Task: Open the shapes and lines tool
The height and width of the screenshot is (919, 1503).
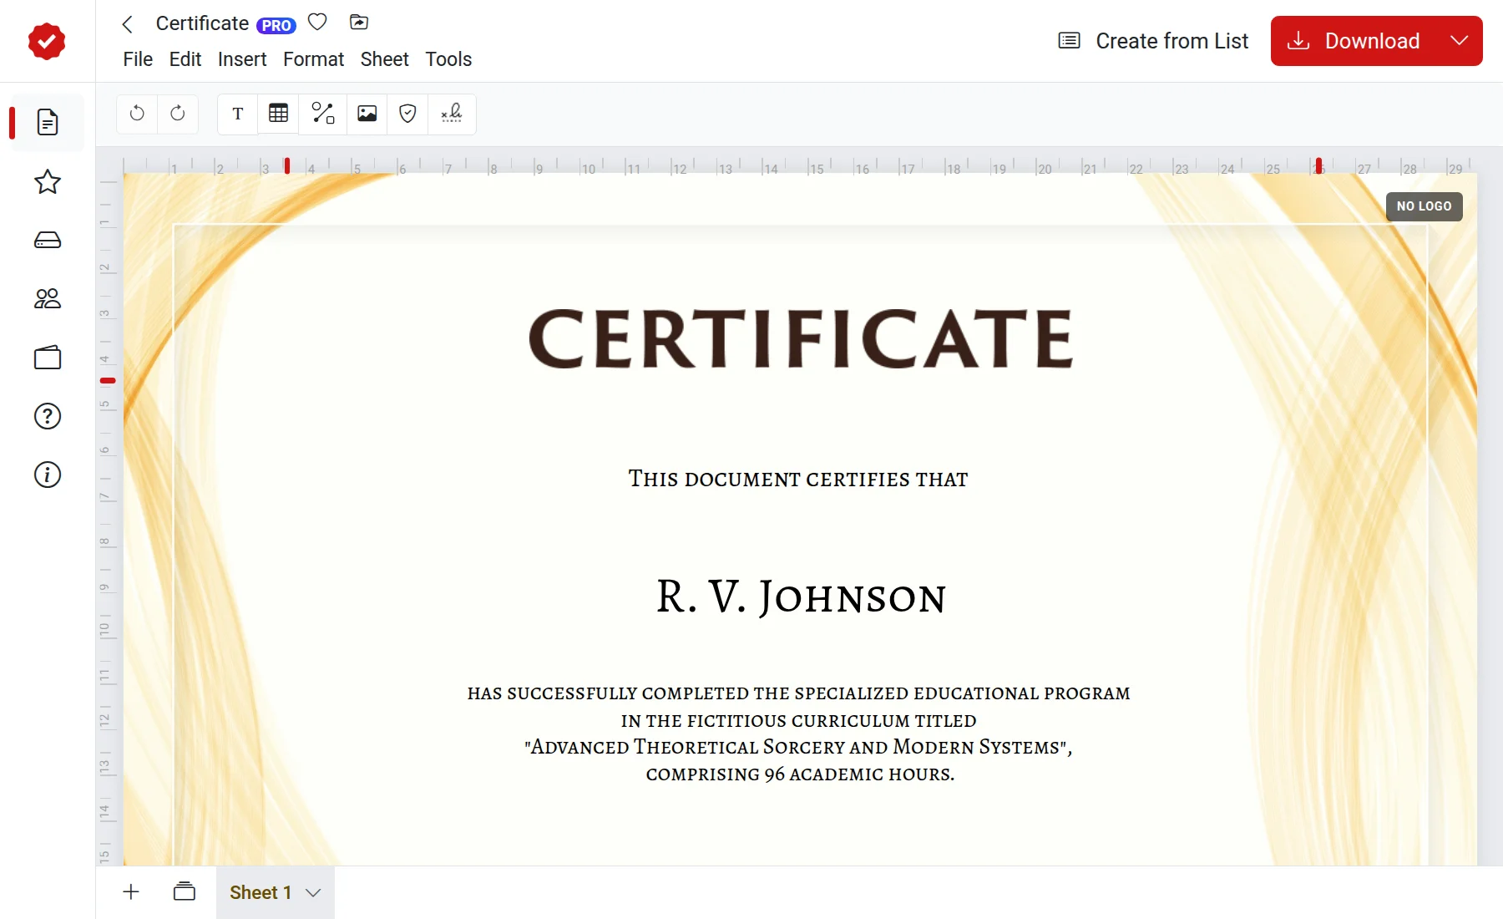Action: click(x=322, y=114)
